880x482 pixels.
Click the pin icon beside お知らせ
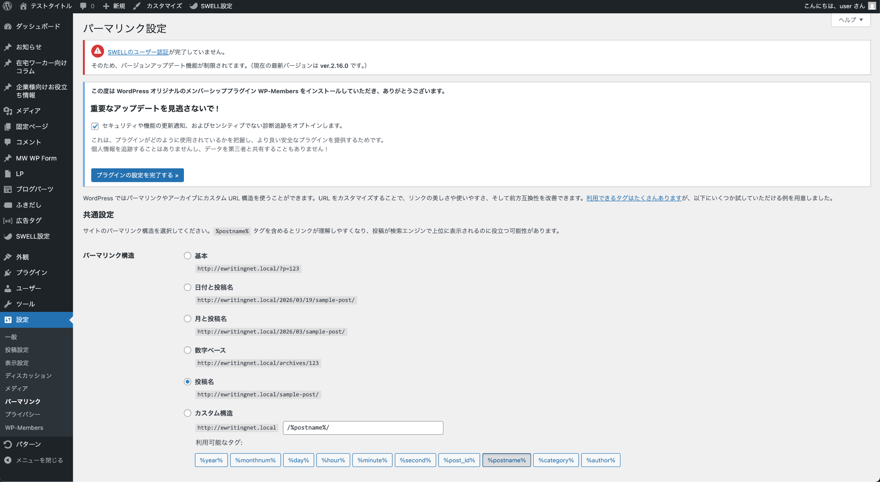(8, 47)
